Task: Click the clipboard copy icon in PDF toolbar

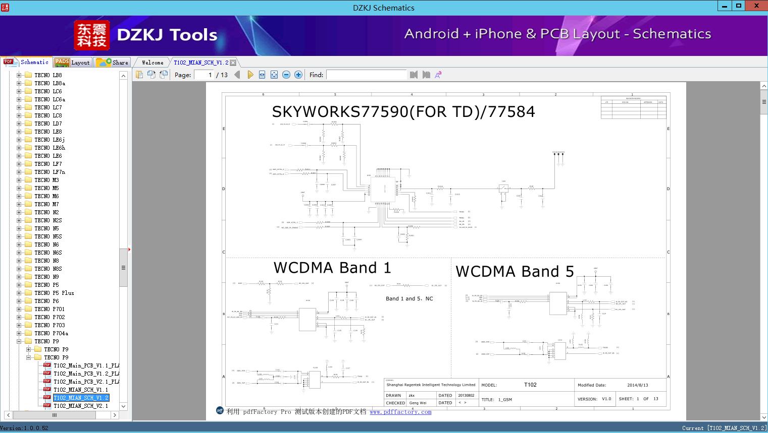Action: coord(139,75)
